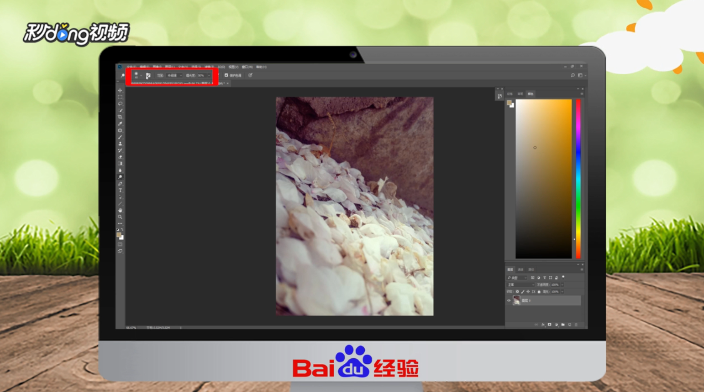
Task: Toggle layer filter on/off switch
Action: coord(563,277)
